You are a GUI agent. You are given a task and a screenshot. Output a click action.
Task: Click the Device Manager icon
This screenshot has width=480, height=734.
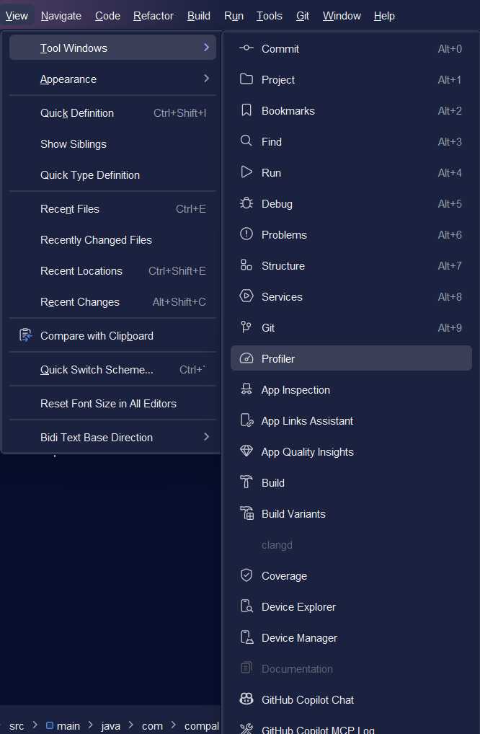(246, 637)
